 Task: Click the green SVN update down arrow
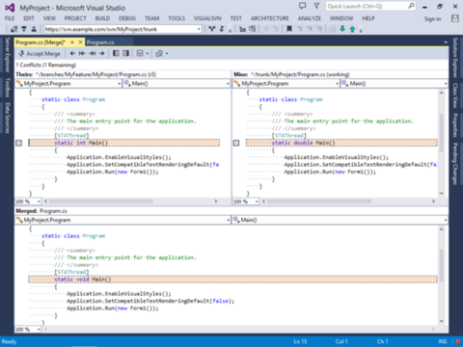[x=342, y=29]
